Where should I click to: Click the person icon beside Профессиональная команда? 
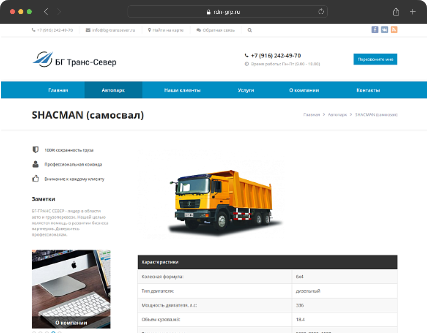tap(35, 164)
